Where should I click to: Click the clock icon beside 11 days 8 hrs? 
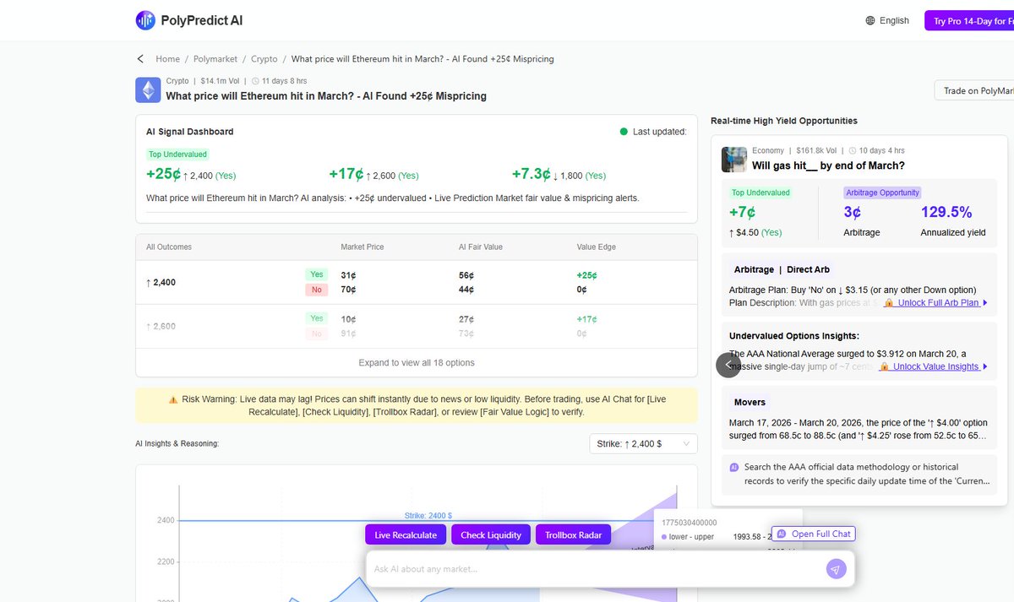coord(256,81)
